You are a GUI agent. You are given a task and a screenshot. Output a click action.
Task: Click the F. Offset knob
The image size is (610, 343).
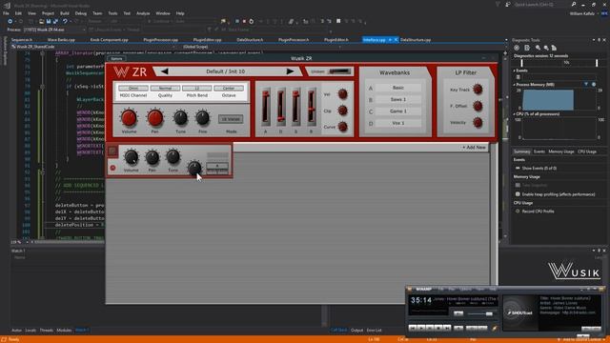(478, 106)
